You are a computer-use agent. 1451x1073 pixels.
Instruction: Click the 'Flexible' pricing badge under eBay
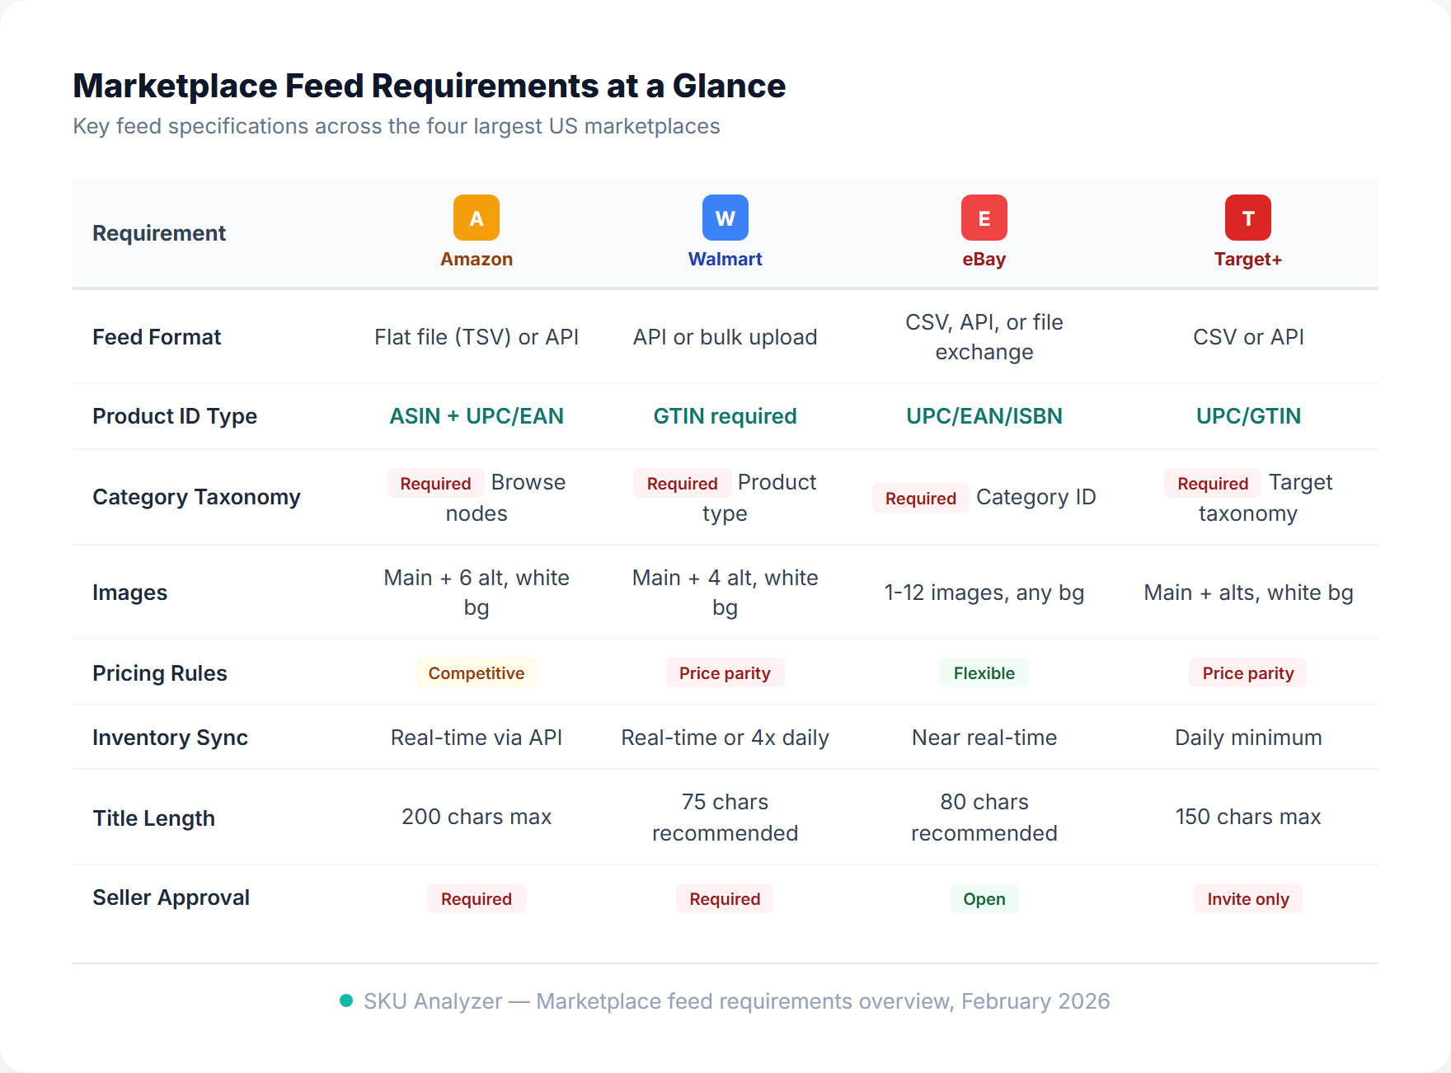click(984, 672)
